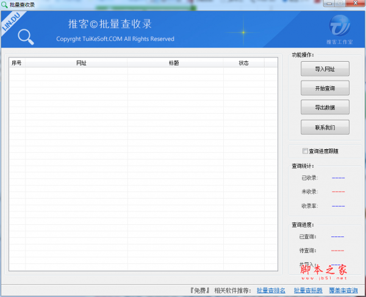Click the 状态 column header
Image resolution: width=366 pixels, height=297 pixels.
tap(243, 63)
